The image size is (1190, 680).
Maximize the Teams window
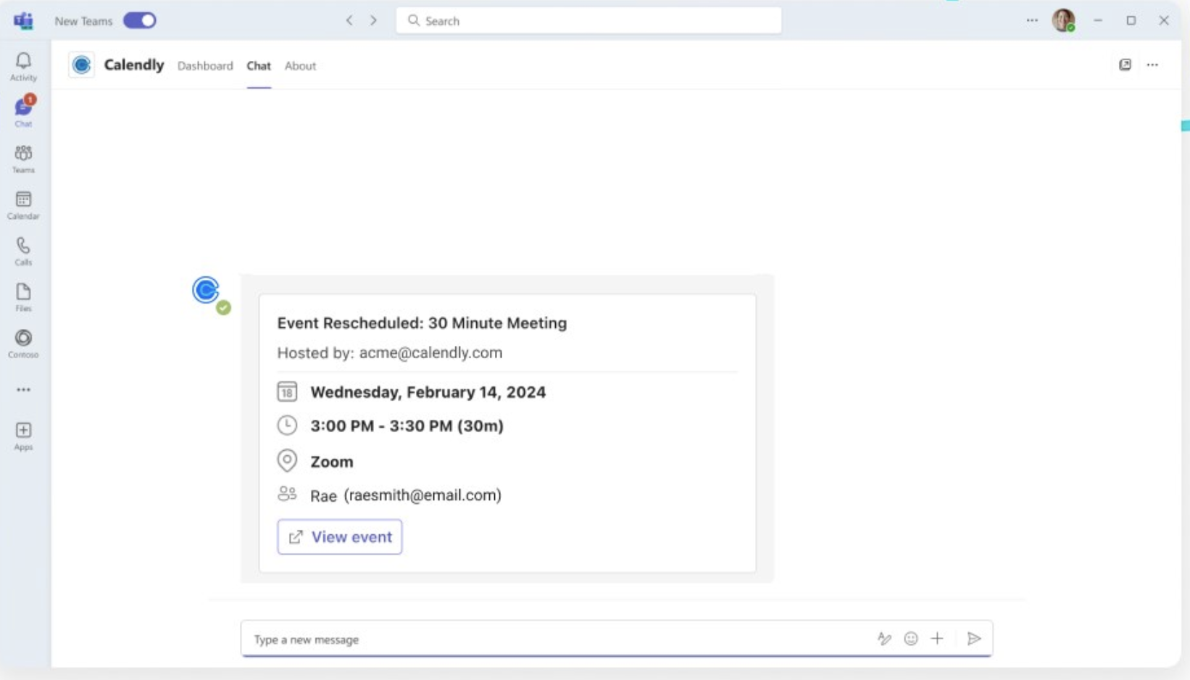pyautogui.click(x=1131, y=20)
